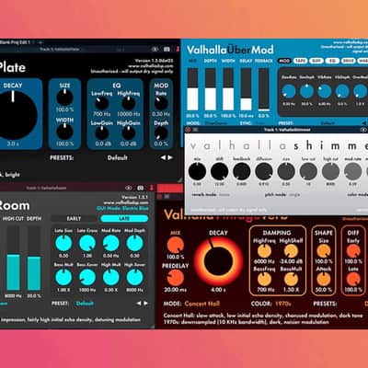Click the high cut knob in Shimmer
This screenshot has height=368, width=368.
(x=330, y=171)
